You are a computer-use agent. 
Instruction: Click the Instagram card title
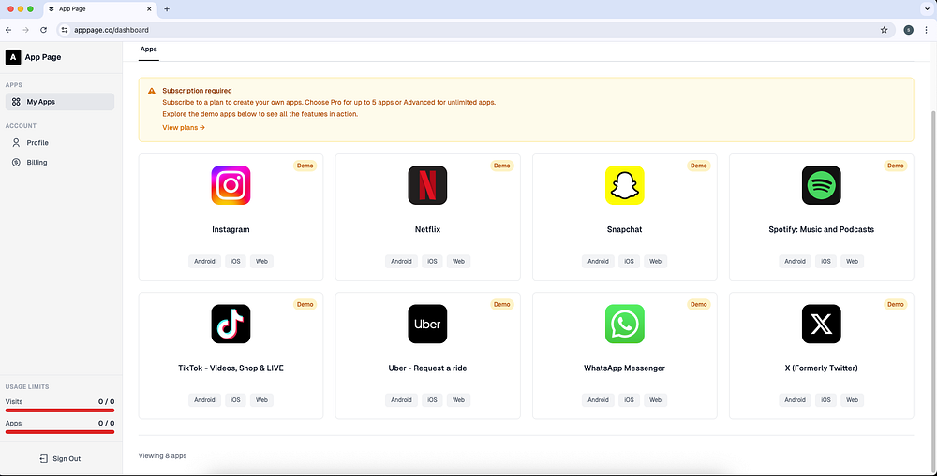(x=231, y=230)
